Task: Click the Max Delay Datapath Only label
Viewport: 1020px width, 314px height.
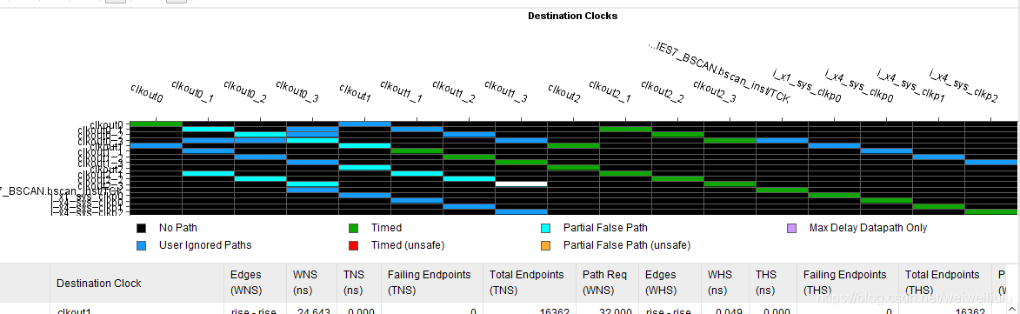Action: pos(869,228)
